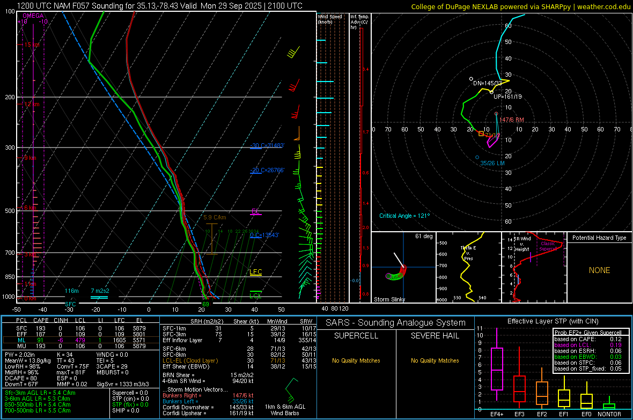Viewport: 633px width, 420px height.
Task: Select the MU parcel row
Action: [81, 346]
